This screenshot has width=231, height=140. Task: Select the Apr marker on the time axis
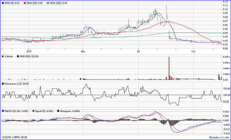(x=82, y=51)
